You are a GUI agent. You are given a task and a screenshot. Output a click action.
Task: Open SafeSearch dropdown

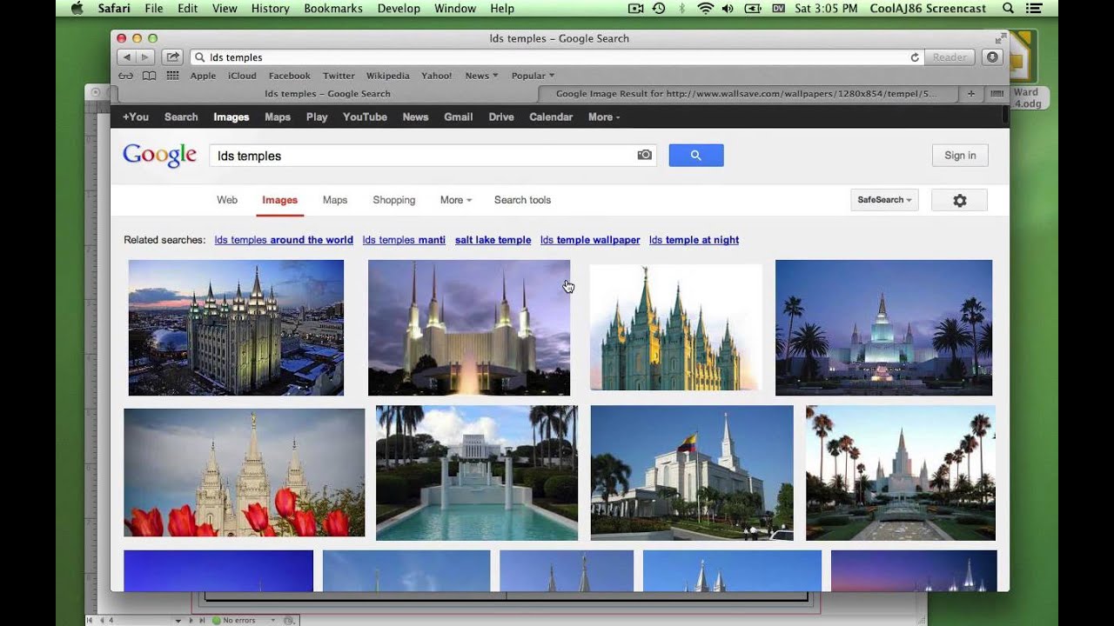pyautogui.click(x=884, y=200)
